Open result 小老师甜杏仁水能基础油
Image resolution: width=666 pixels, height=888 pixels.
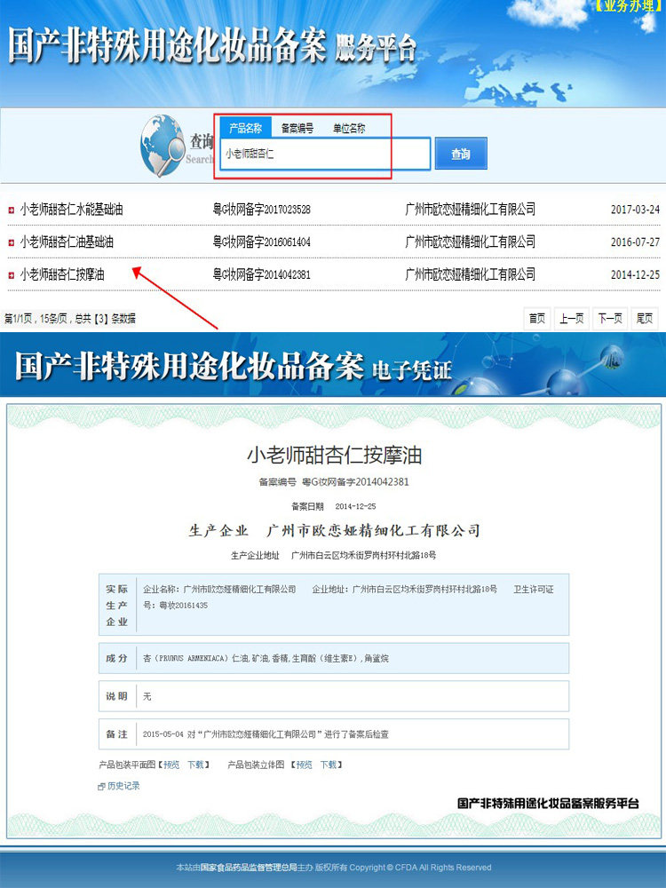pyautogui.click(x=71, y=210)
